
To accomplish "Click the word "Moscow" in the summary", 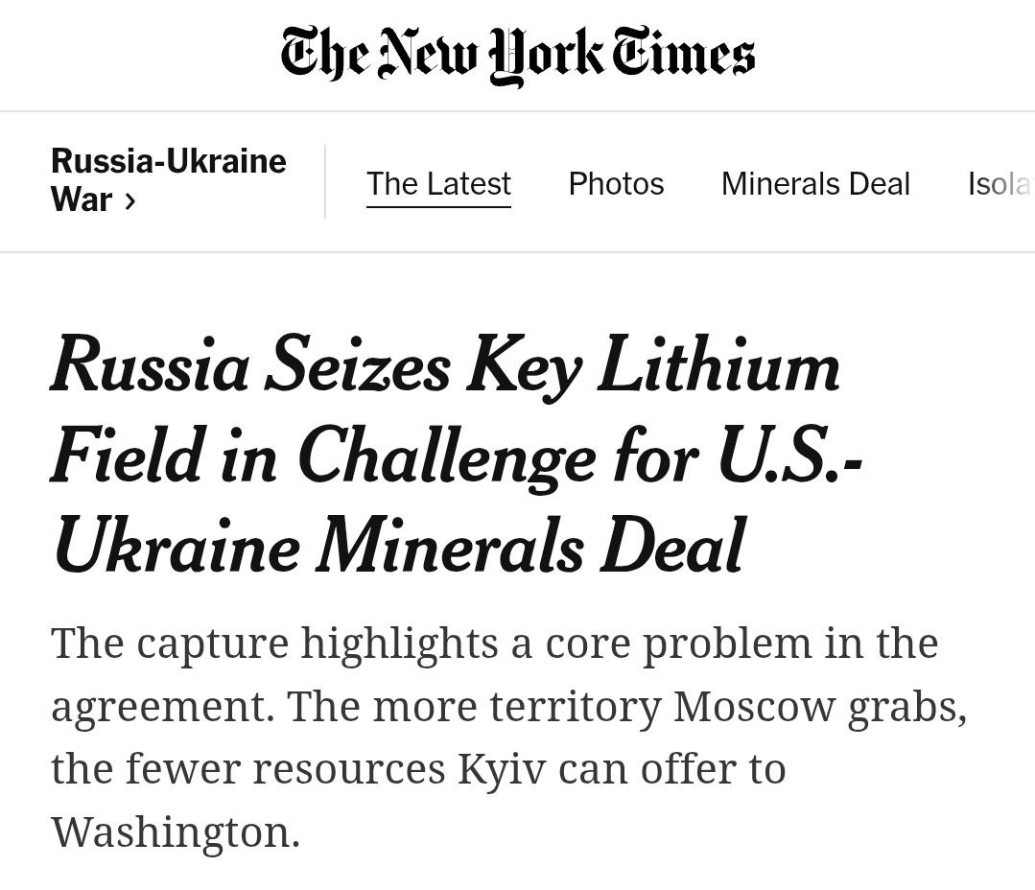I will (x=741, y=707).
